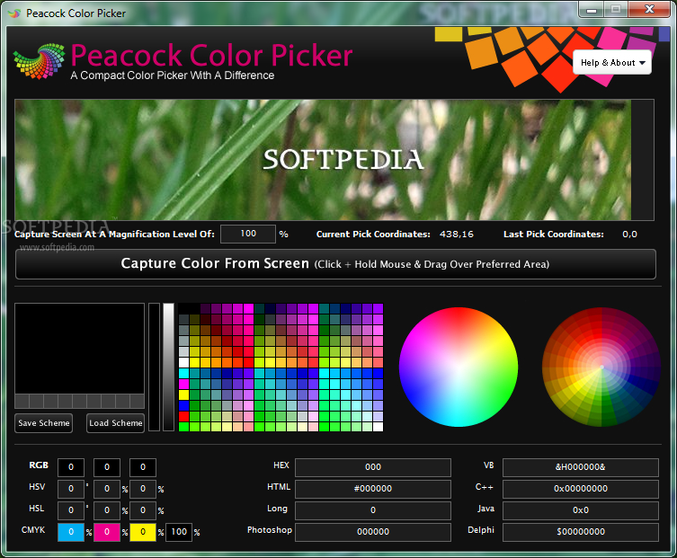
Task: Click the HSL saturation percent field
Action: [107, 510]
